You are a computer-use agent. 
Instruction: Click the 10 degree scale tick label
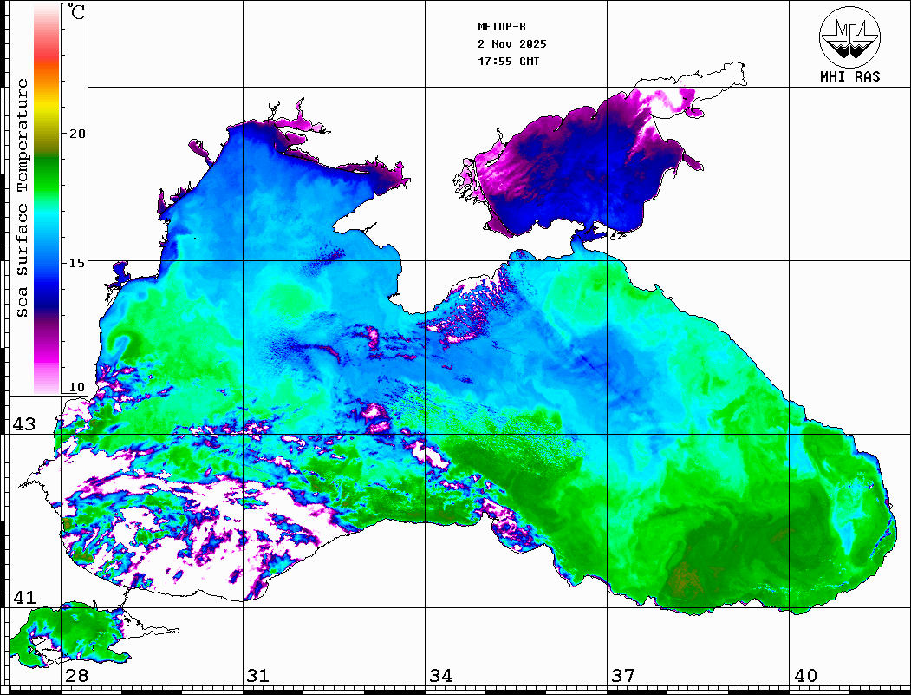[x=78, y=387]
